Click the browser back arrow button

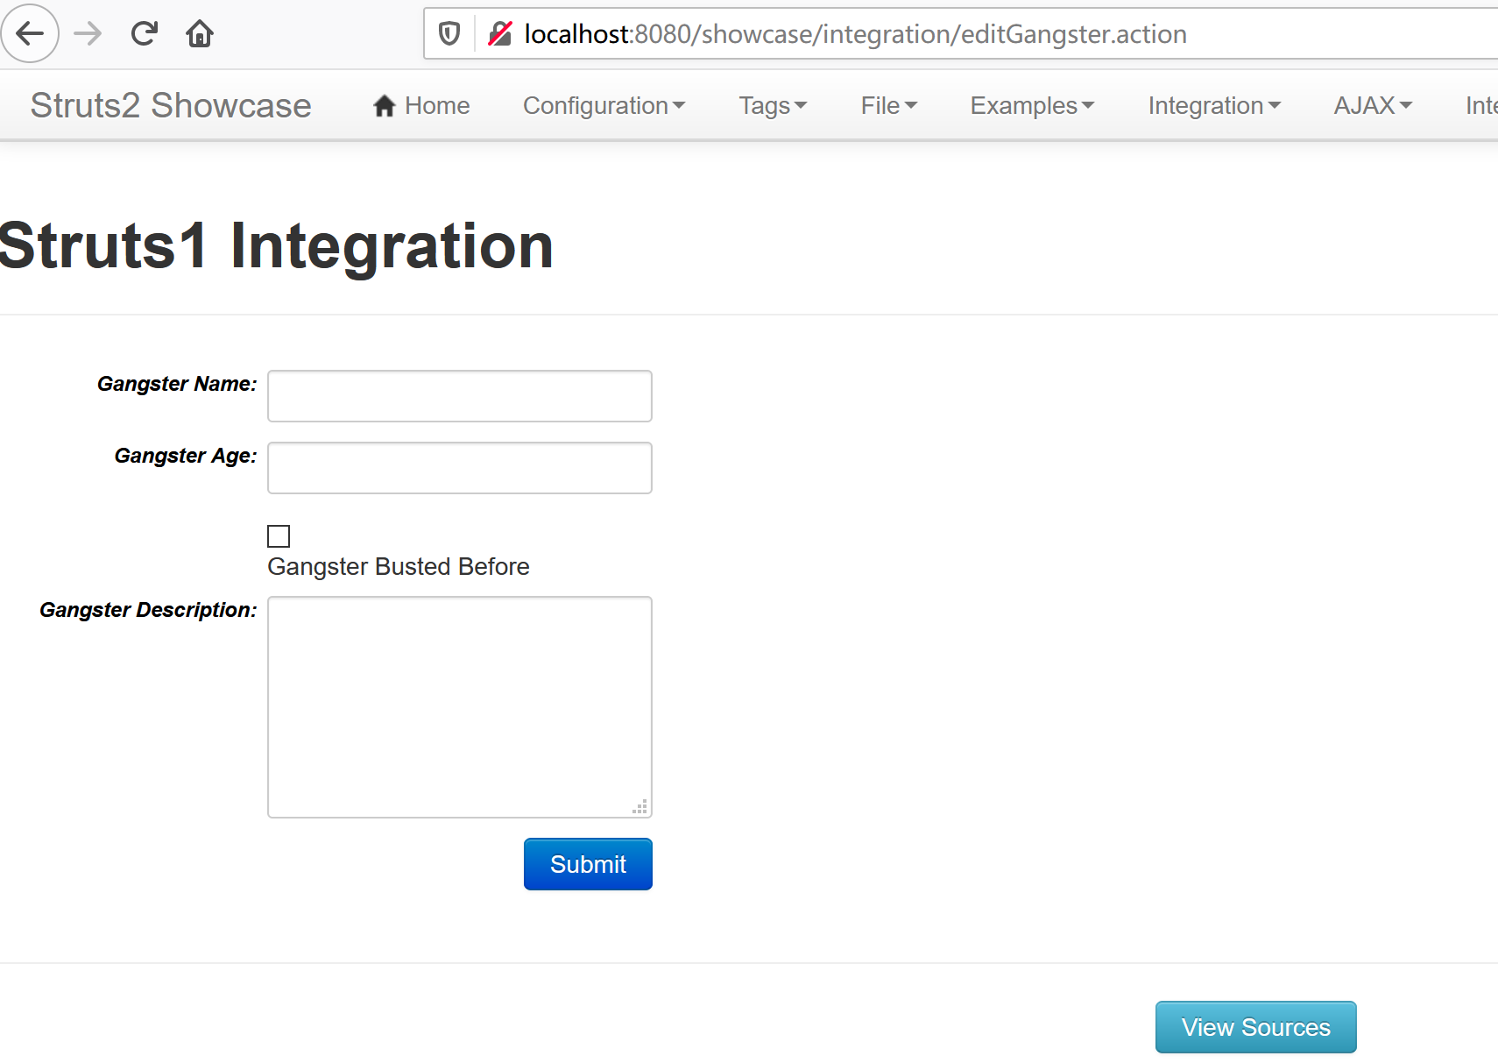click(30, 34)
